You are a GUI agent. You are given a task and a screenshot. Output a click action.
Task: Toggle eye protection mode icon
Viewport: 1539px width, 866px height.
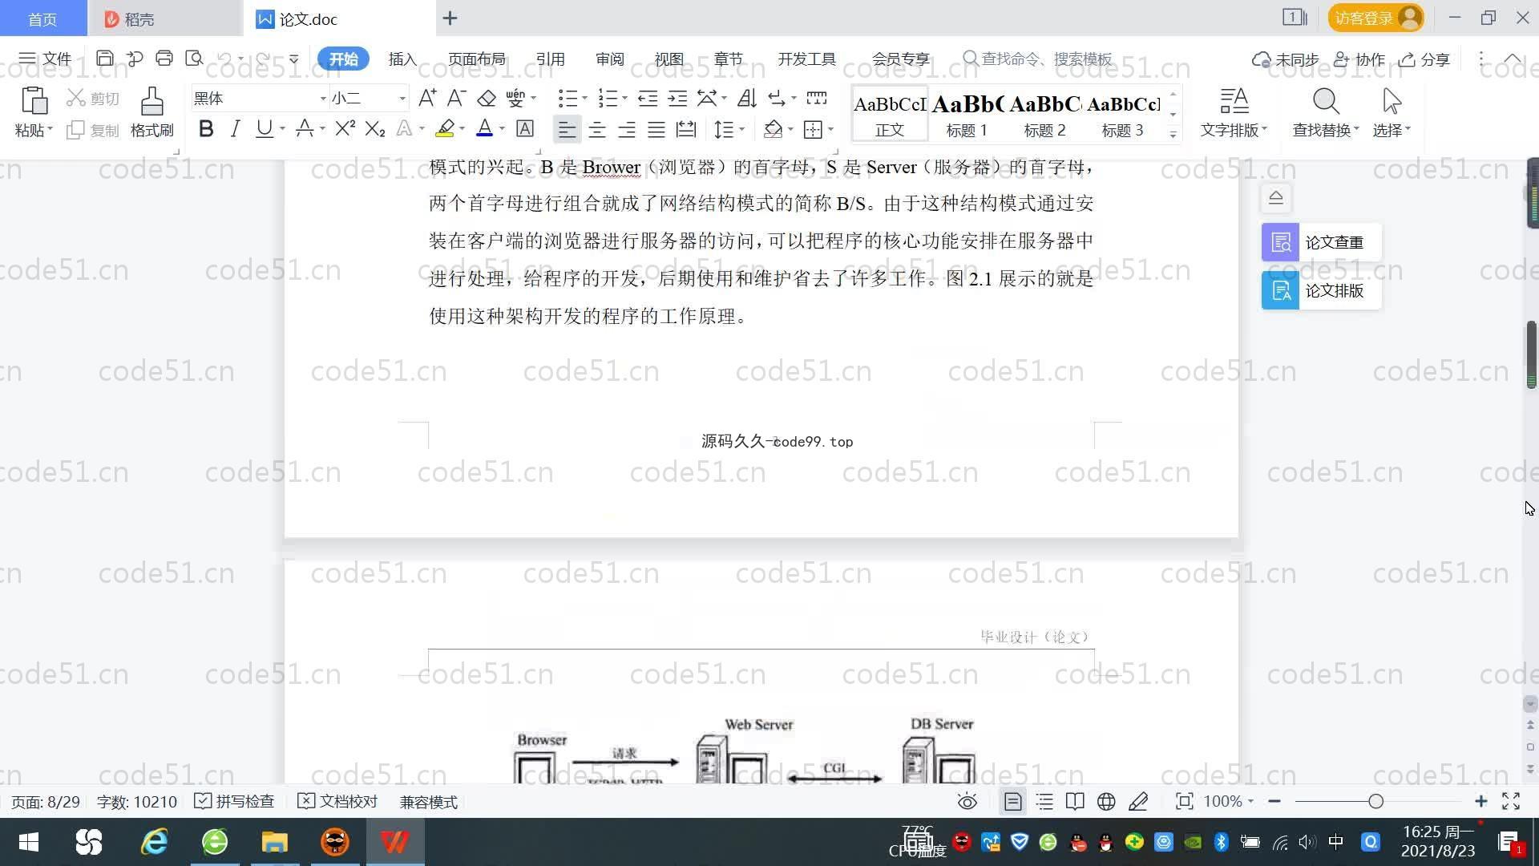[967, 802]
